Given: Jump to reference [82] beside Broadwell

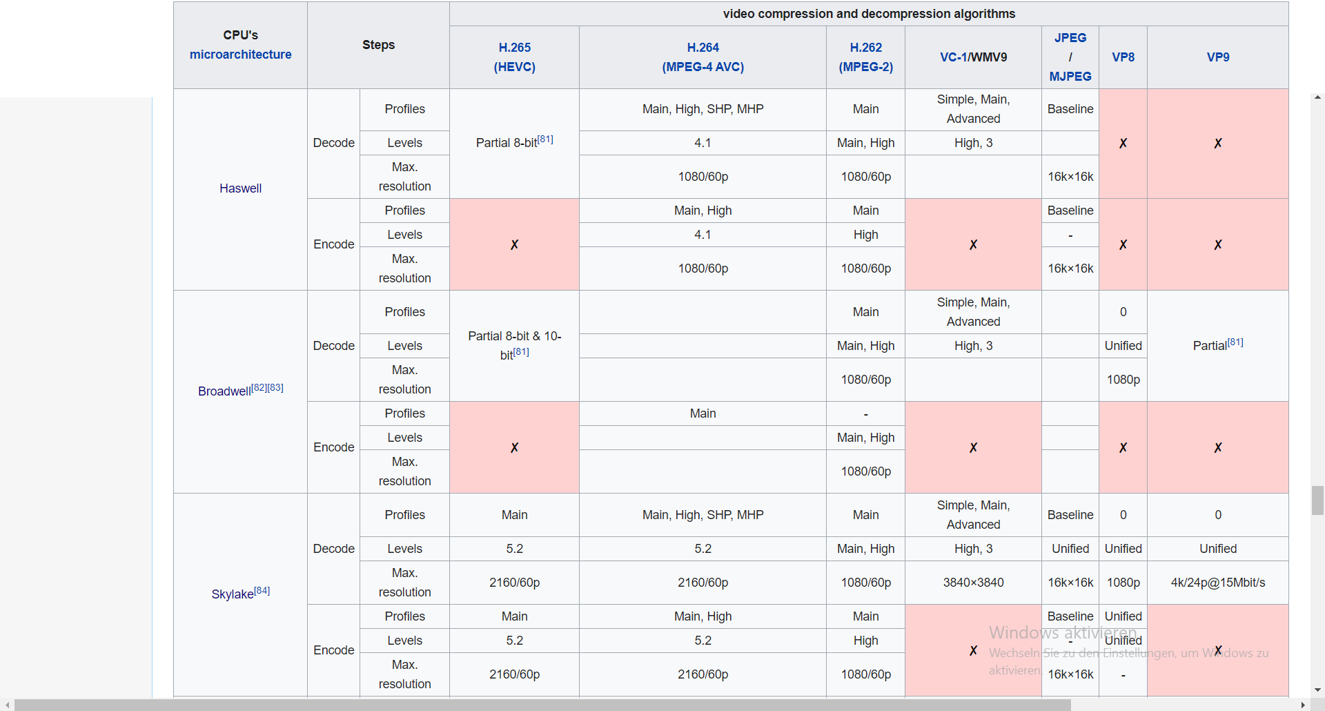Looking at the screenshot, I should click(x=259, y=387).
